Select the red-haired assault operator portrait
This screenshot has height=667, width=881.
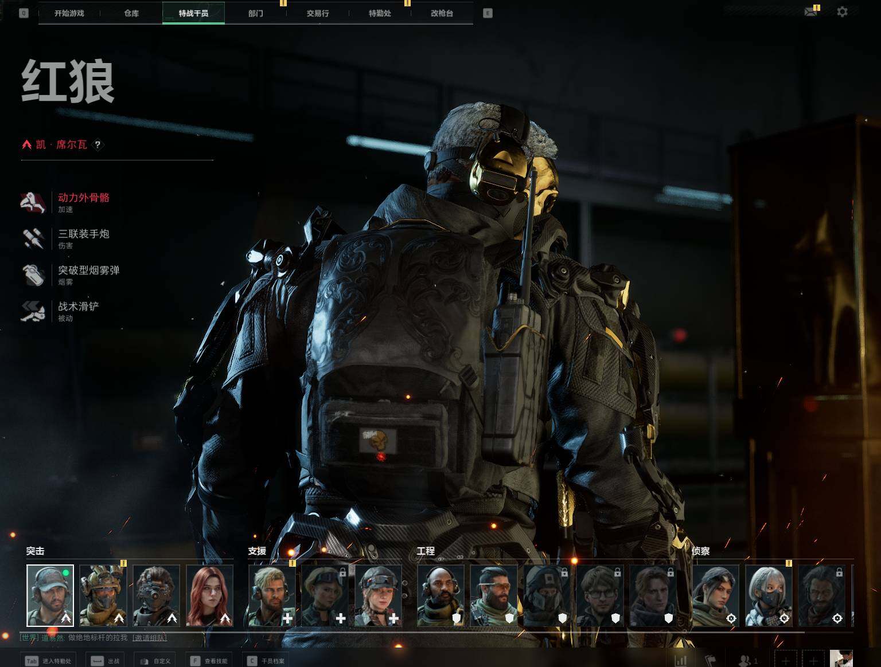coord(210,595)
